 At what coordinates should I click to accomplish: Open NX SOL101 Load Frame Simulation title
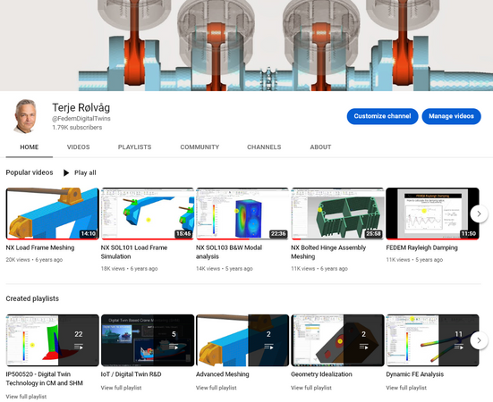[134, 252]
